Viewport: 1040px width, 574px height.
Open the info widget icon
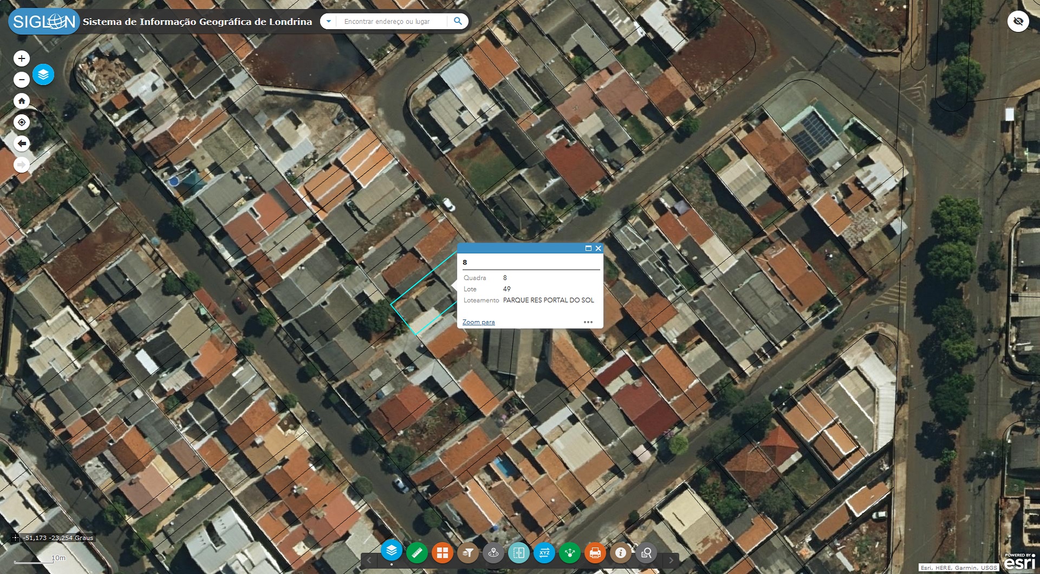621,552
